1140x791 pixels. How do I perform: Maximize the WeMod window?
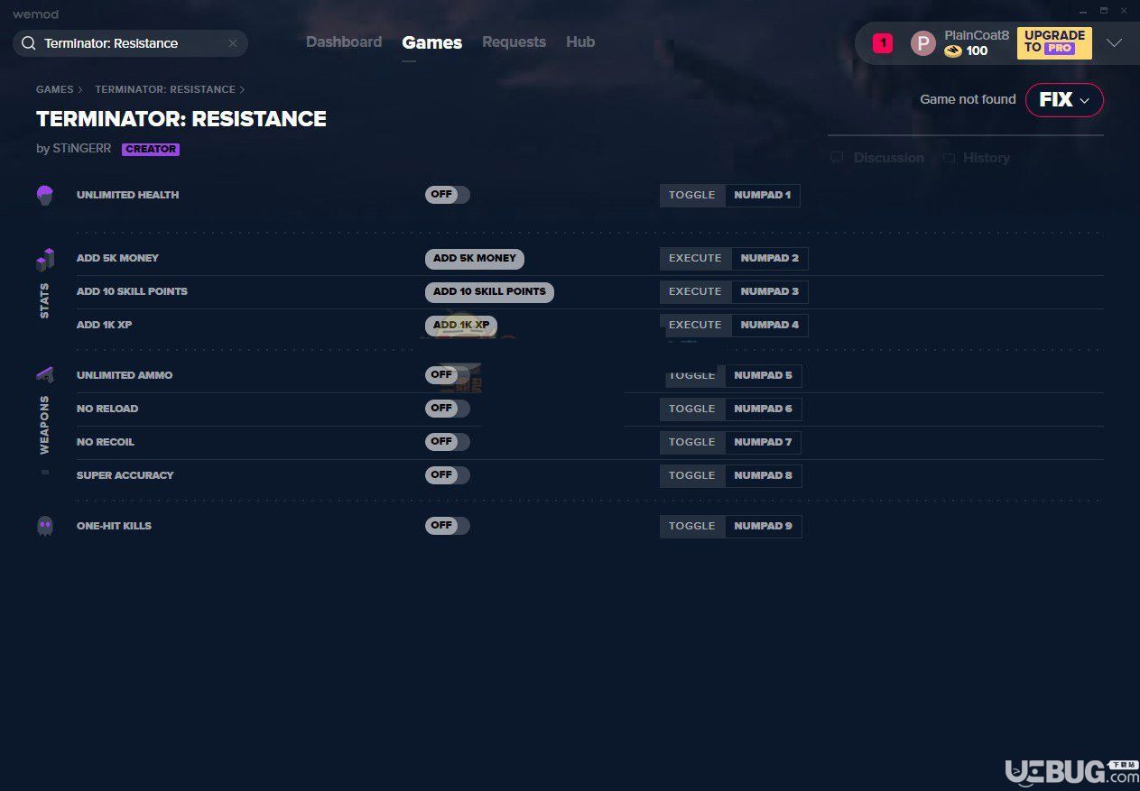1103,11
